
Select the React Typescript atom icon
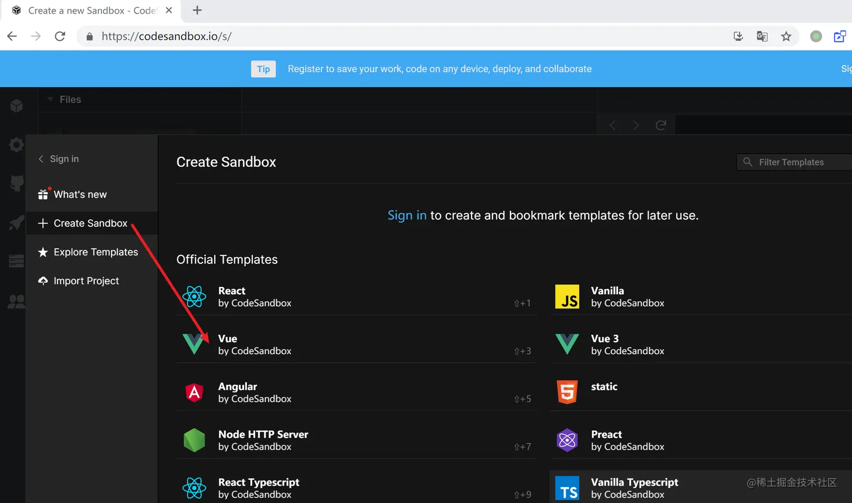pos(194,488)
